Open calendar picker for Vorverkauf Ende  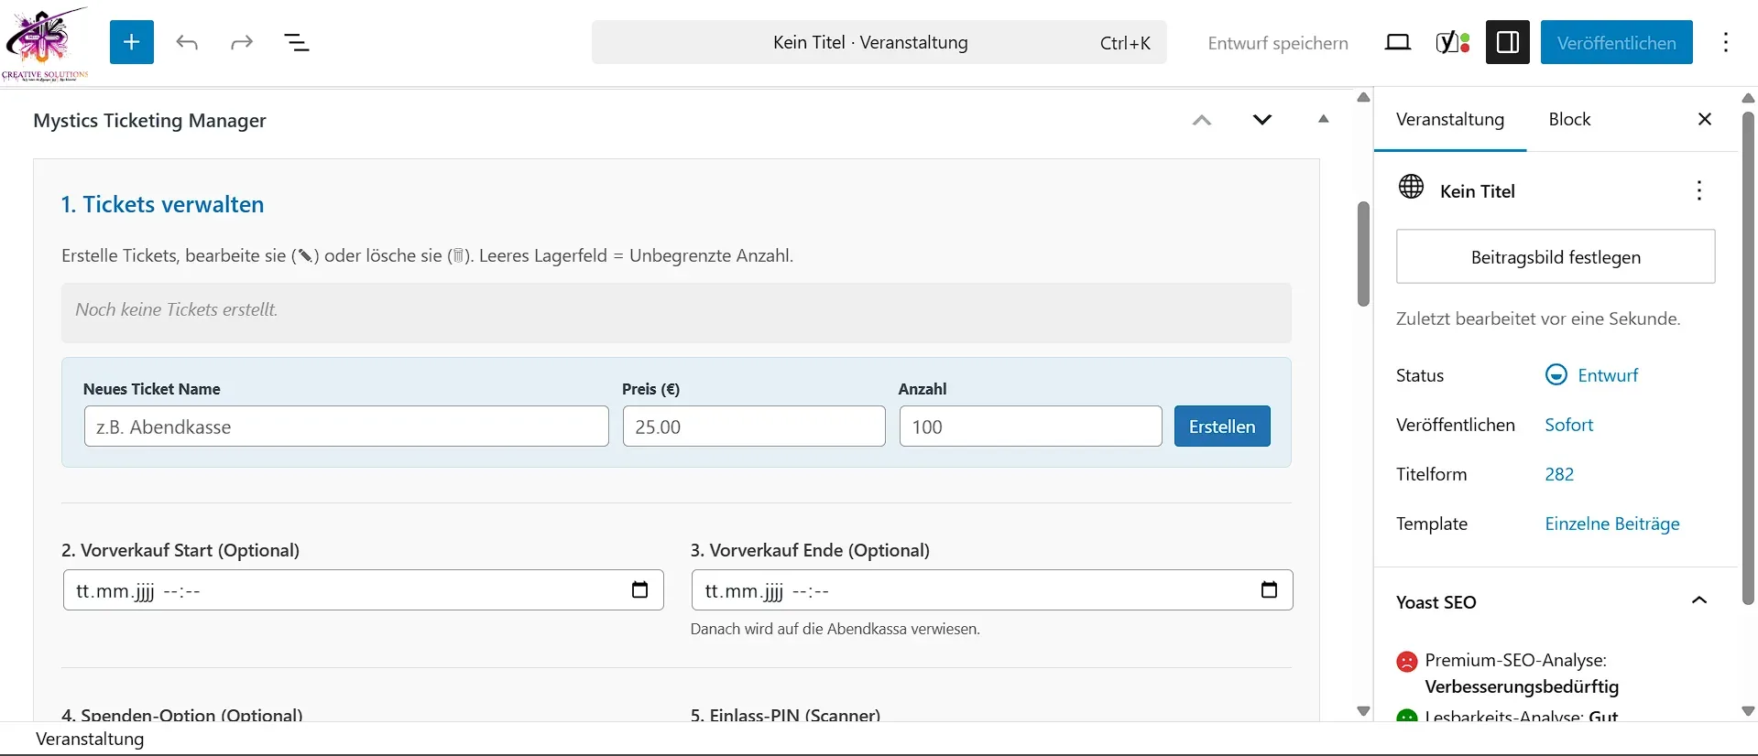click(x=1268, y=590)
